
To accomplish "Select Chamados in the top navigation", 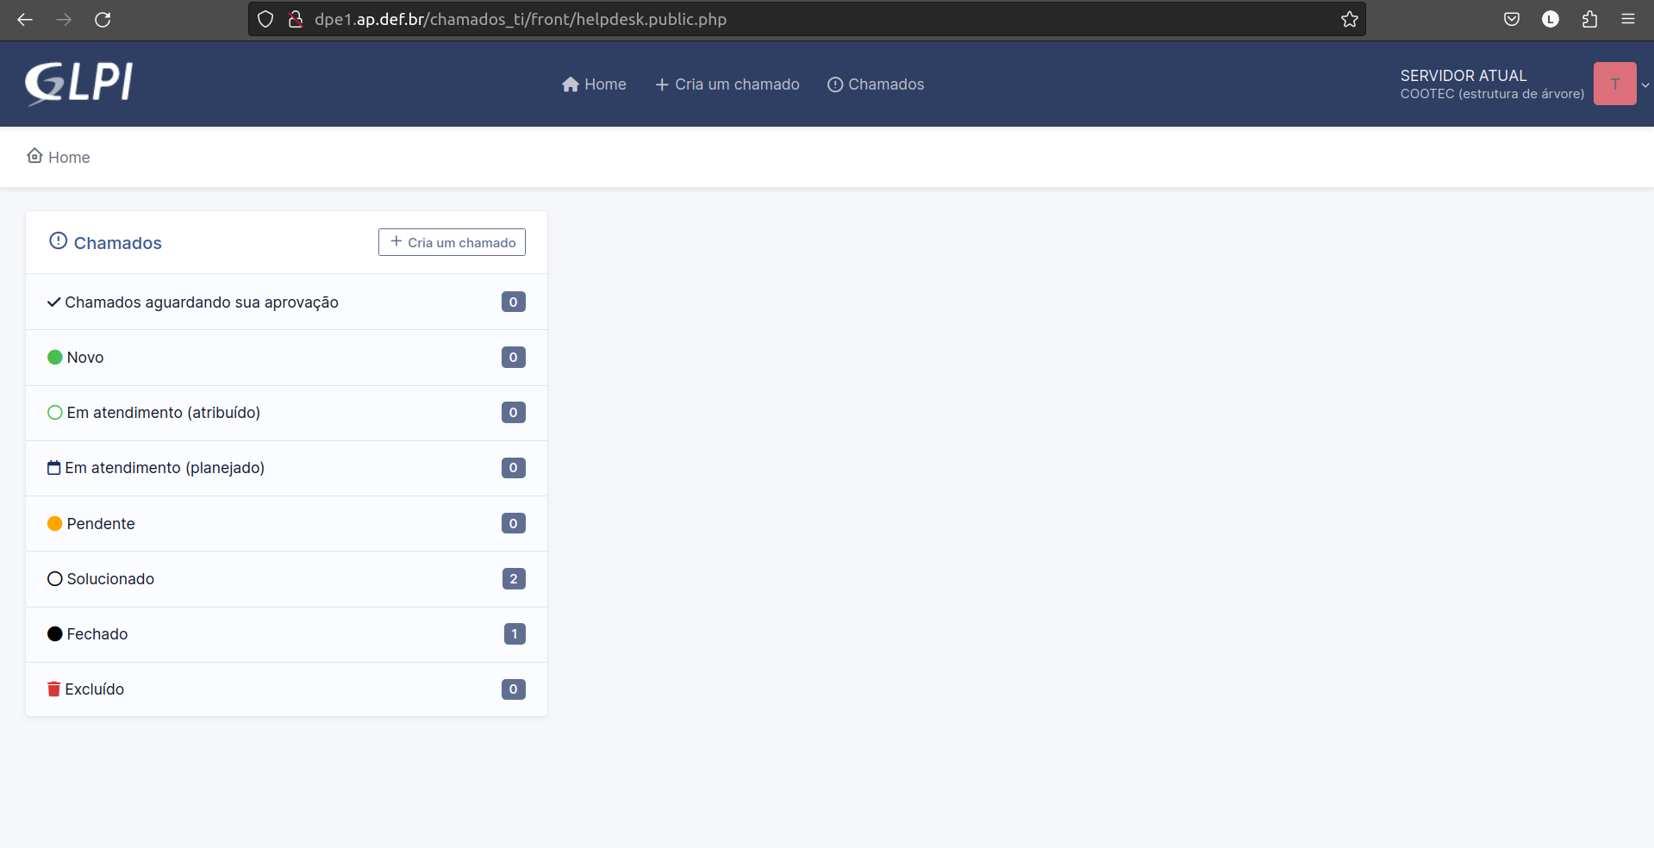I will coord(876,84).
